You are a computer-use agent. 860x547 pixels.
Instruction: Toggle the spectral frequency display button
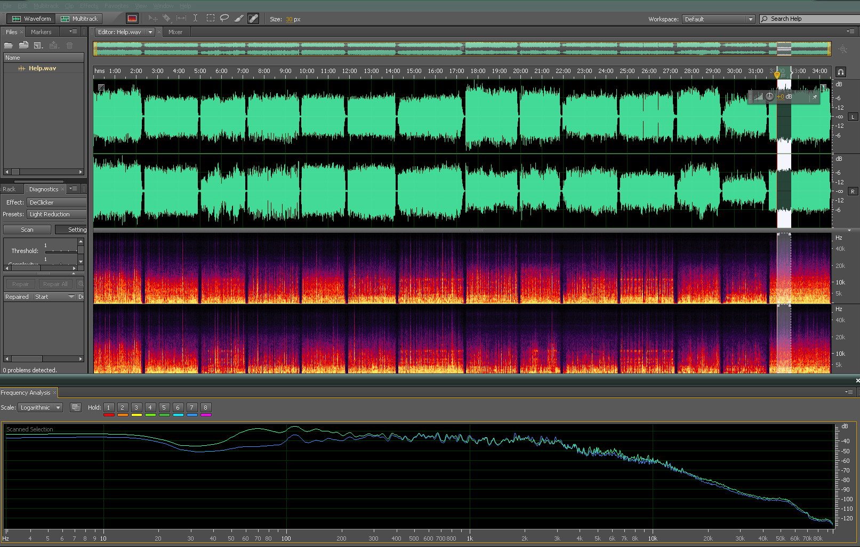[x=132, y=19]
